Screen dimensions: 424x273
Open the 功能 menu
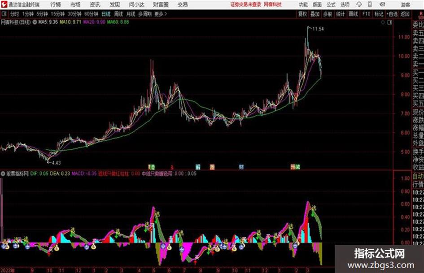(x=303, y=4)
